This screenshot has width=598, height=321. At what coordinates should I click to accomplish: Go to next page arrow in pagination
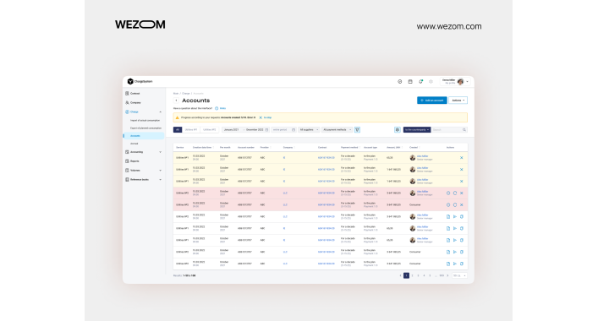[447, 275]
